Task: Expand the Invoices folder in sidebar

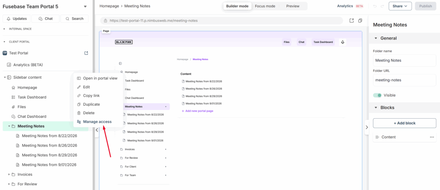Action: pos(9,175)
